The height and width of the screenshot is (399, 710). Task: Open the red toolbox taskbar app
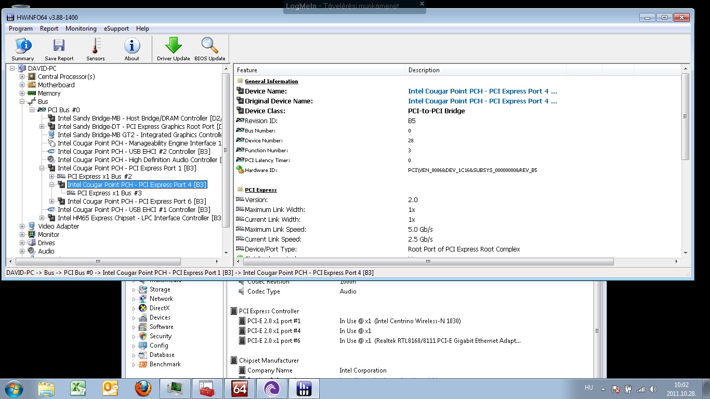tap(207, 388)
